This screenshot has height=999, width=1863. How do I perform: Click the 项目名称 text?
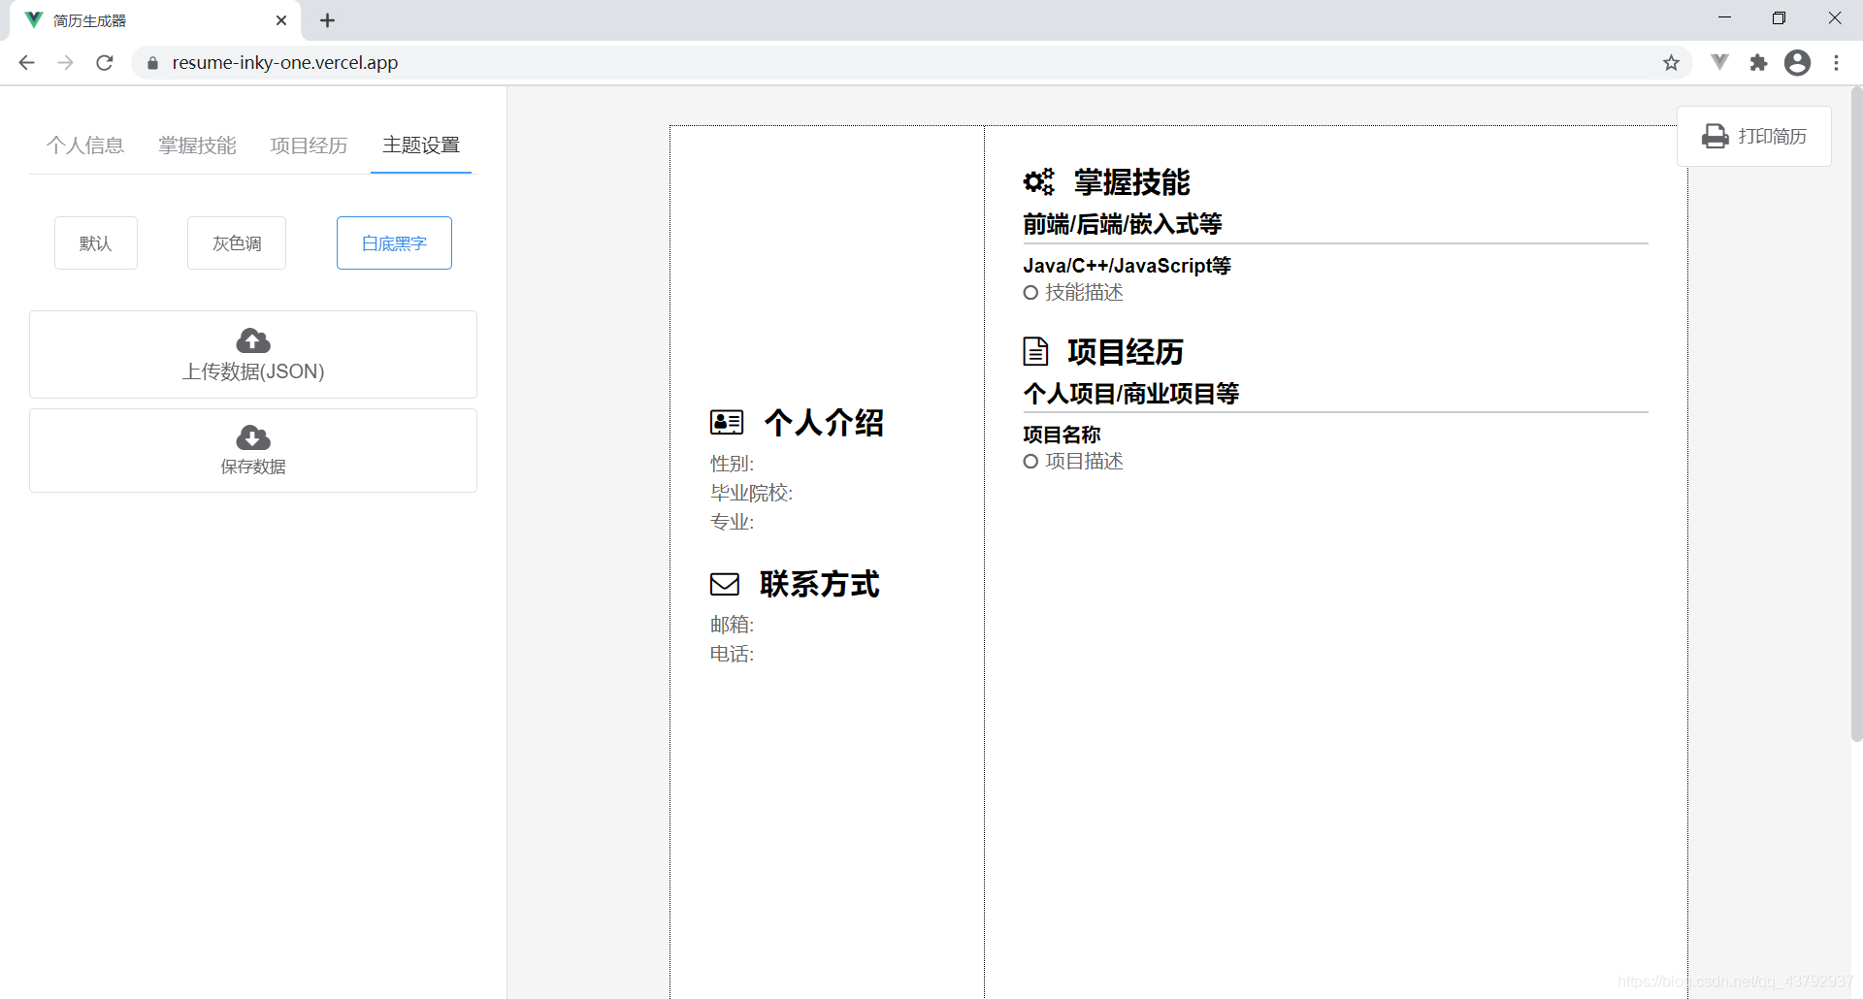click(1062, 435)
